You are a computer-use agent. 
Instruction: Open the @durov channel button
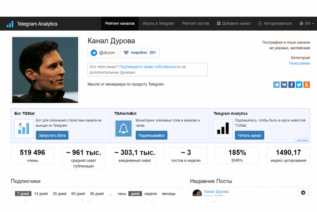(x=103, y=53)
